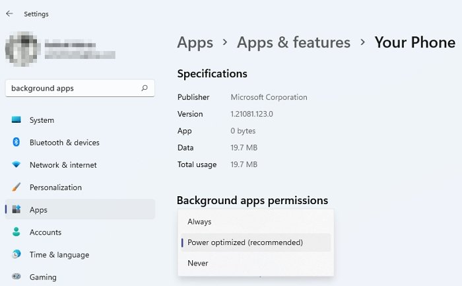
Task: Select Never in permissions dropdown
Action: coord(198,263)
